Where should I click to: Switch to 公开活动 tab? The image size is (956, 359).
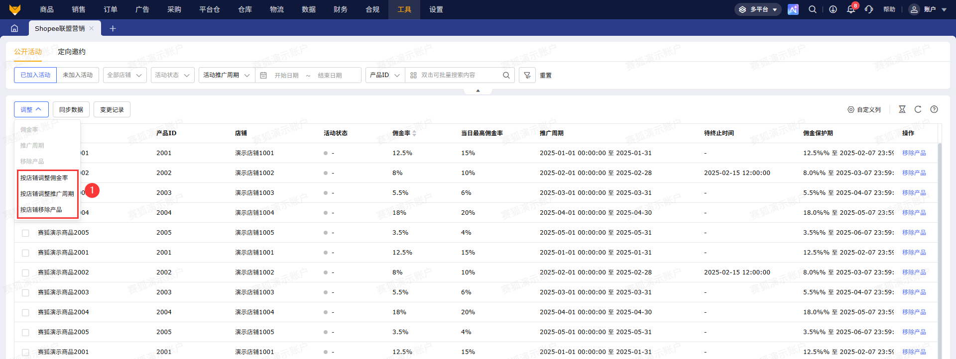pos(28,52)
